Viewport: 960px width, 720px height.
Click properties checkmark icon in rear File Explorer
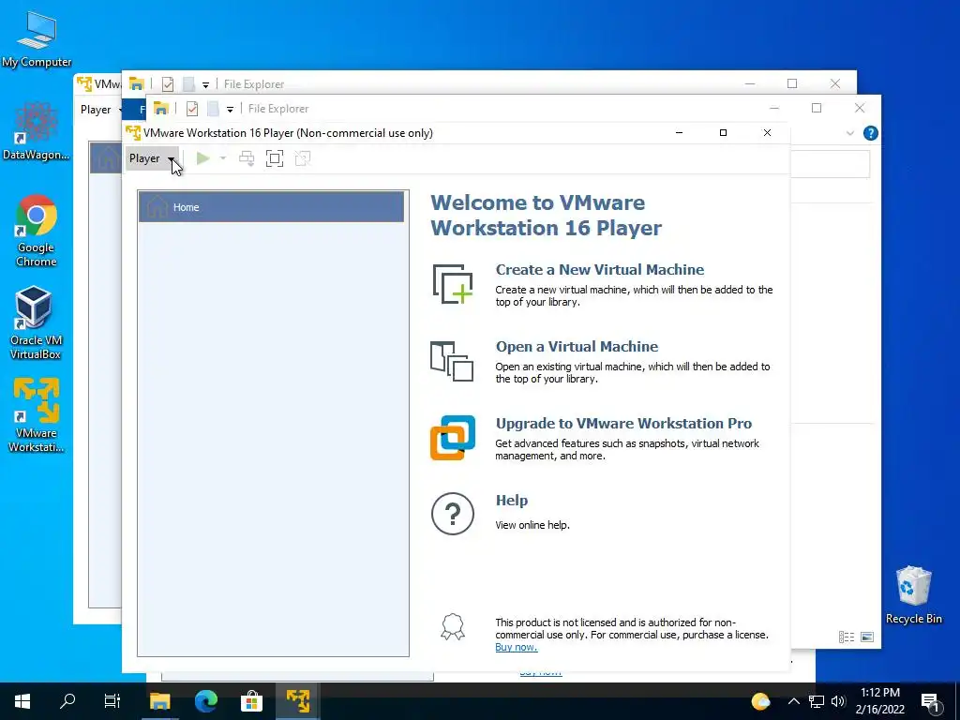pos(167,84)
